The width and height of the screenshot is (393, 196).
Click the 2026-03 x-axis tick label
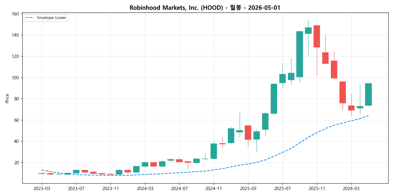(x=351, y=189)
